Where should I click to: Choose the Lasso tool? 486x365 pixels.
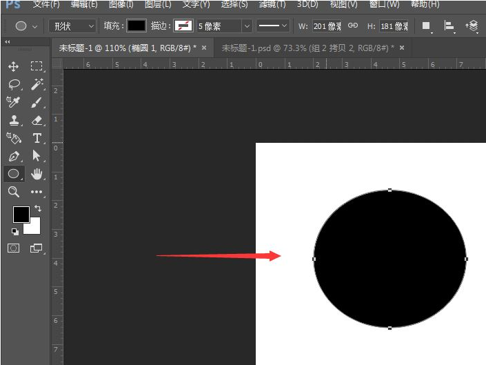13,84
